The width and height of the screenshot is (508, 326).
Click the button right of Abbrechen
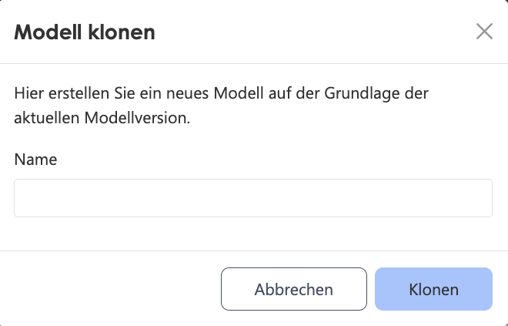click(433, 289)
